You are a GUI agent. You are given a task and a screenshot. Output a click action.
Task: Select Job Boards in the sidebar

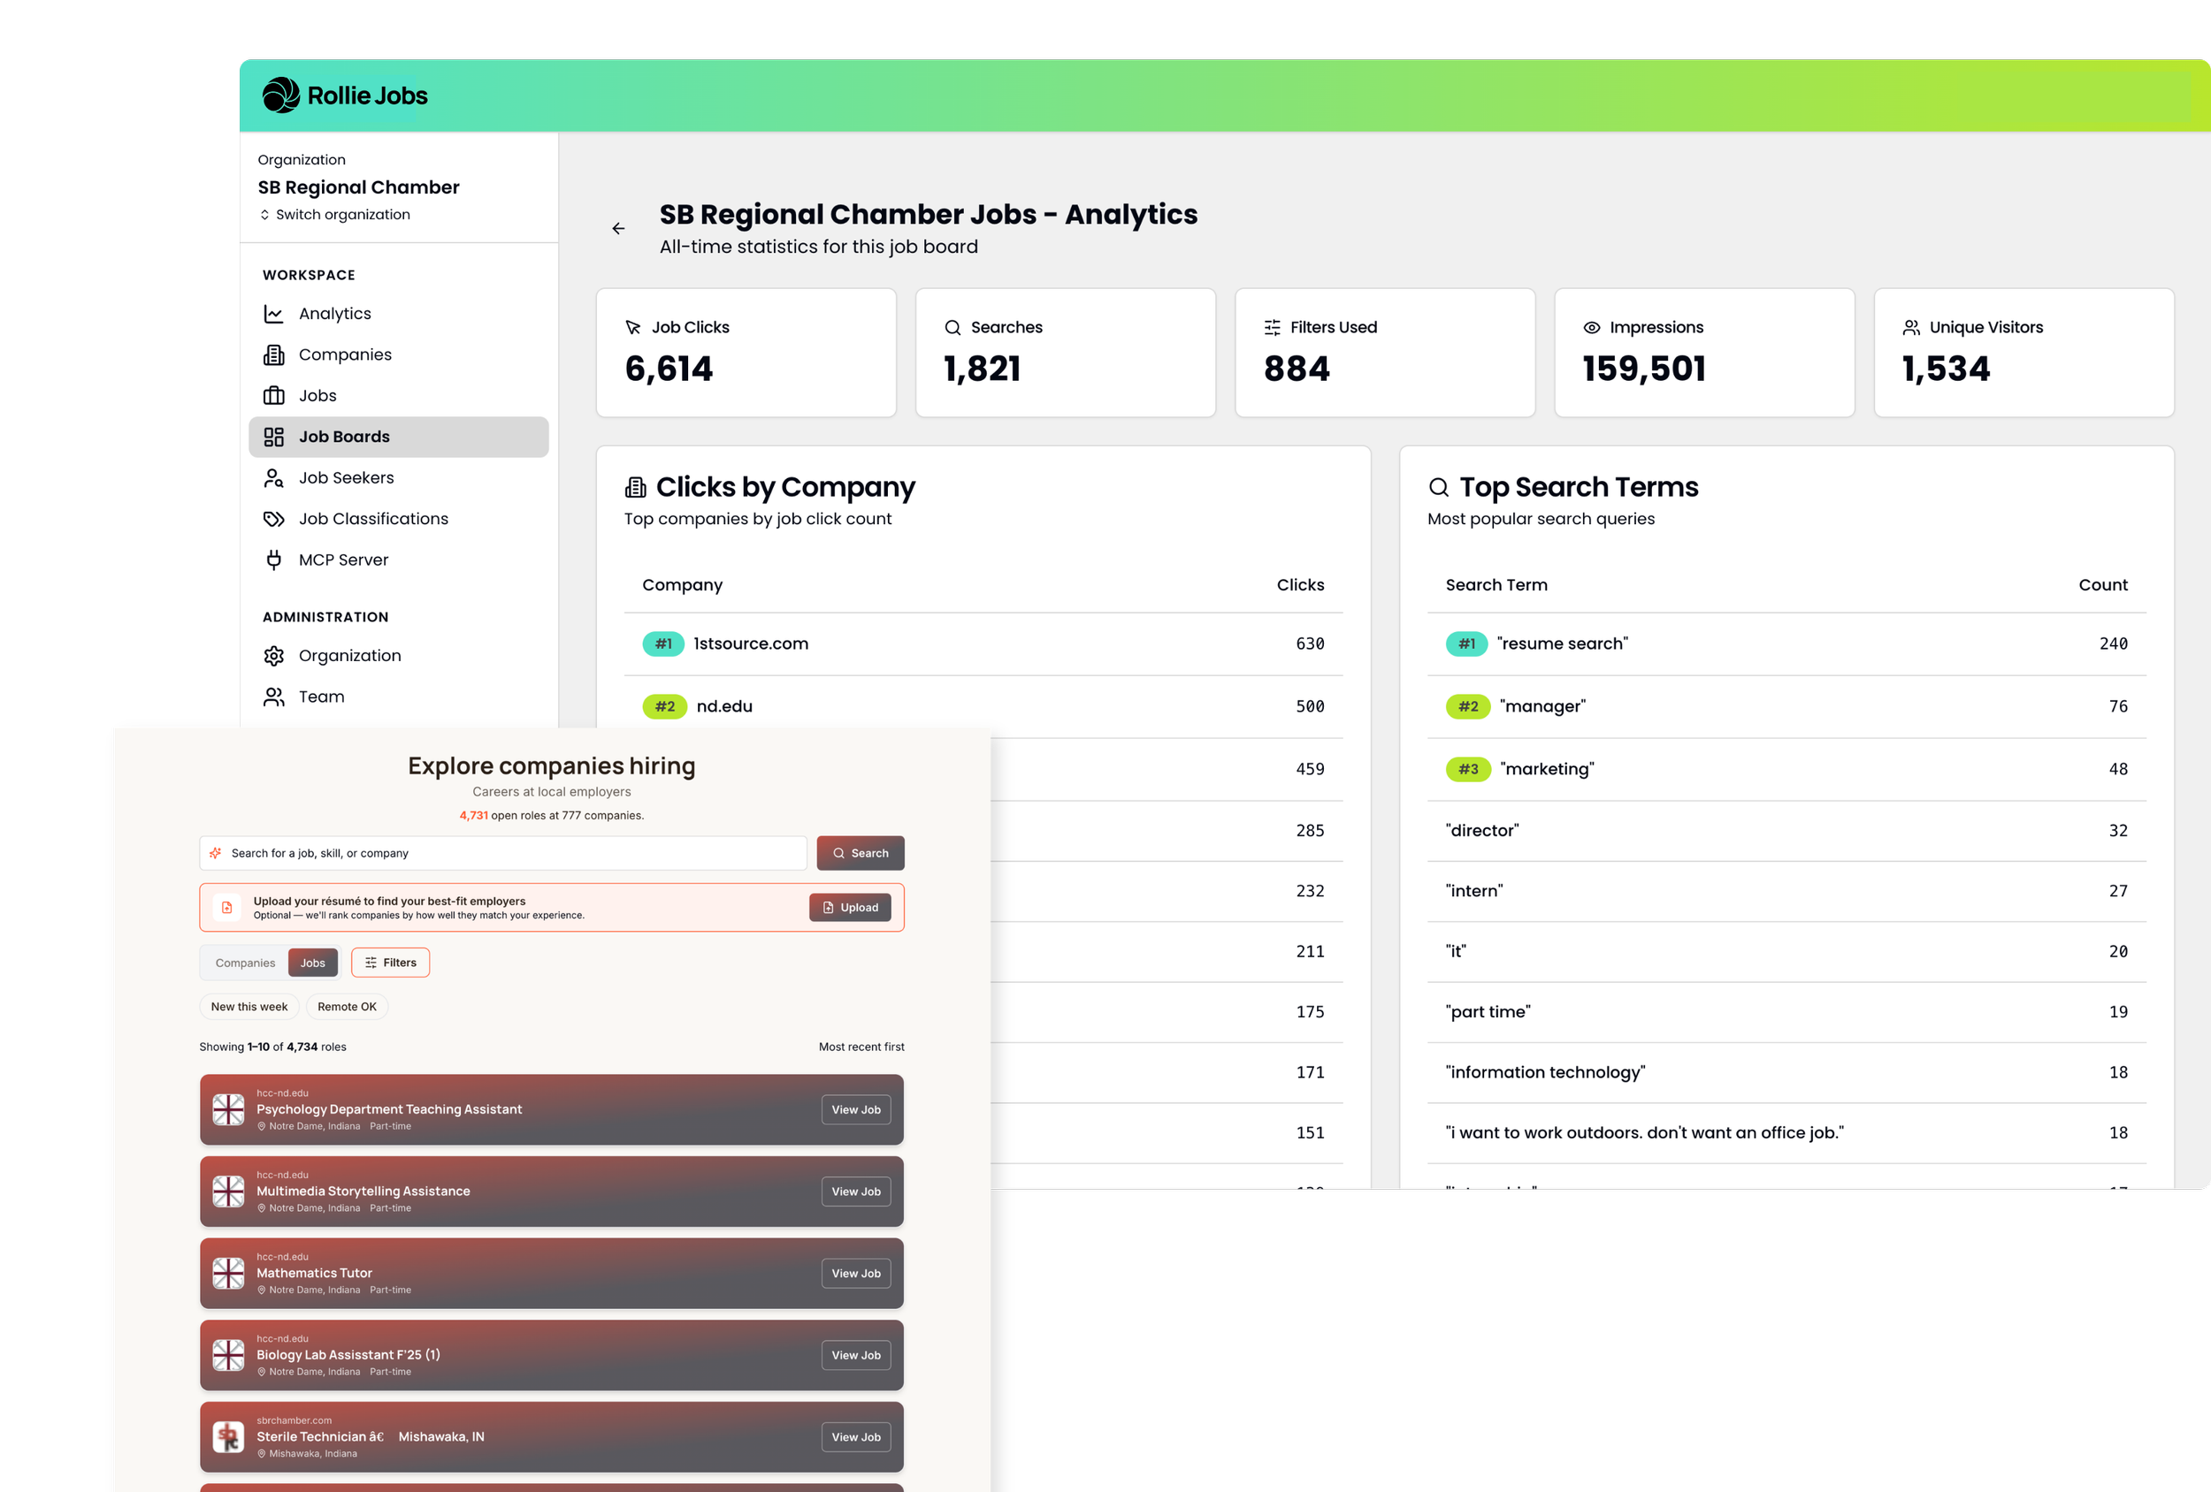(399, 438)
